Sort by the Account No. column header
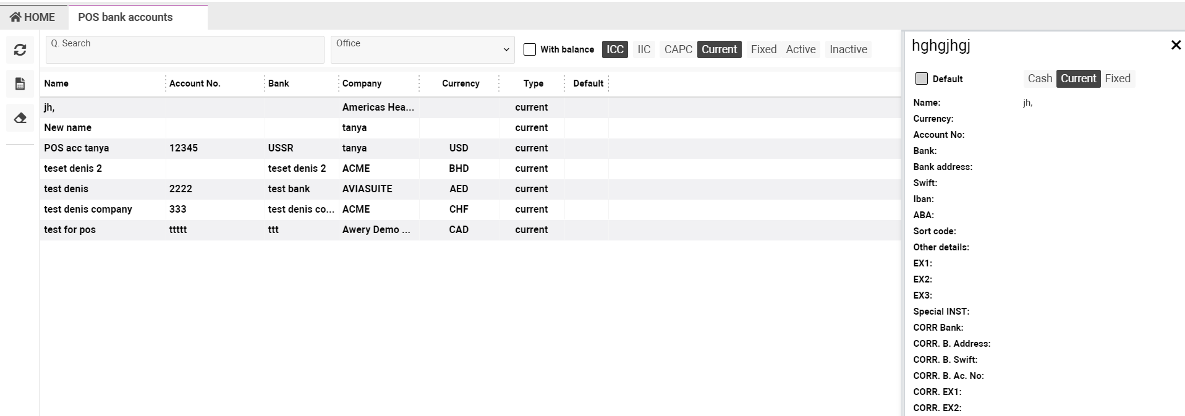 pos(195,83)
